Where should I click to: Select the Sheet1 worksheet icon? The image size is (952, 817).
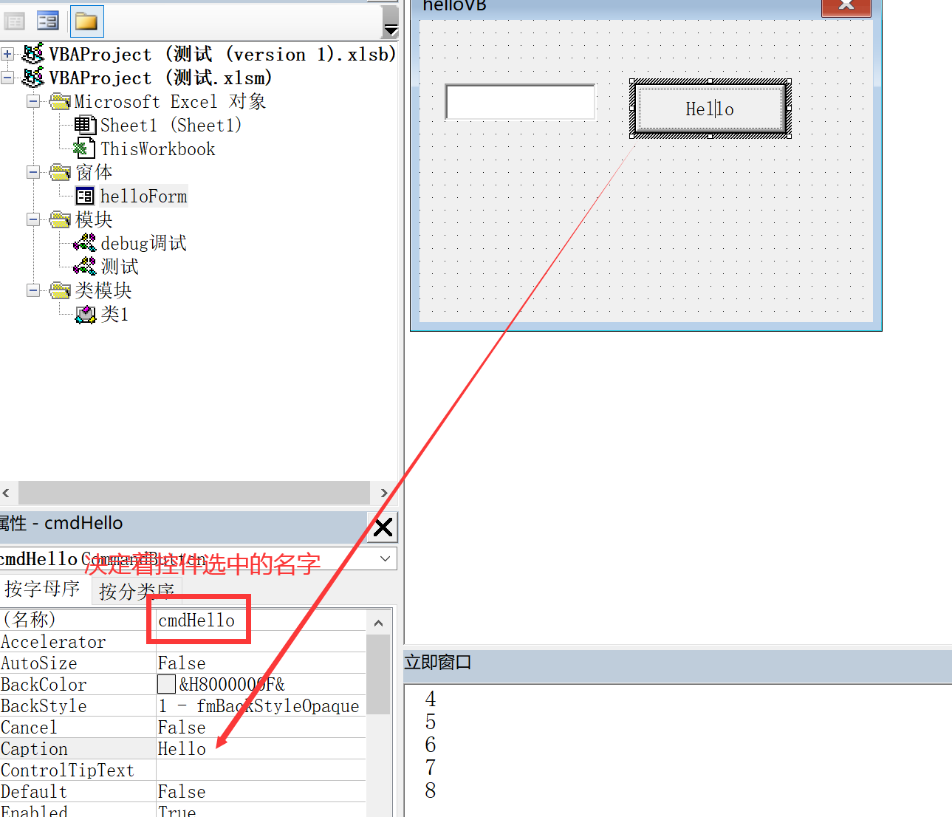(x=85, y=125)
